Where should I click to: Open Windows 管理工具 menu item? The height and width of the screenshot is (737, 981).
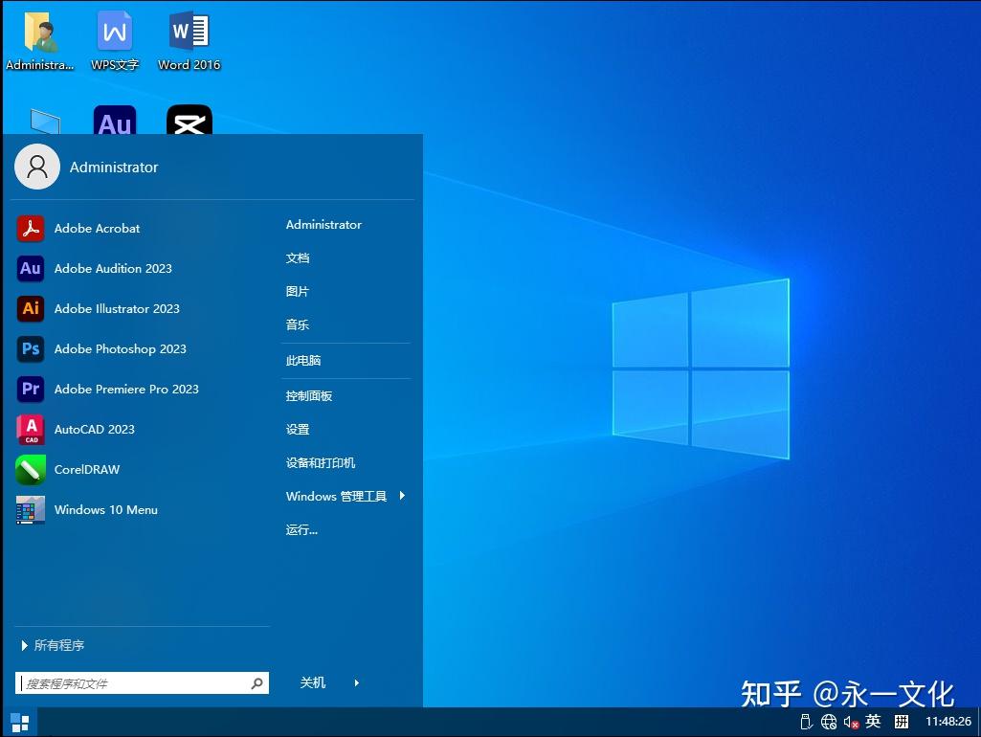(336, 496)
